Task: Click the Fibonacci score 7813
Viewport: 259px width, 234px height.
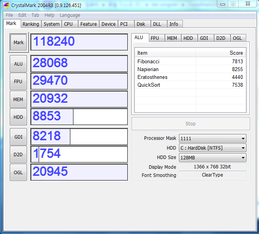Action: (x=238, y=61)
